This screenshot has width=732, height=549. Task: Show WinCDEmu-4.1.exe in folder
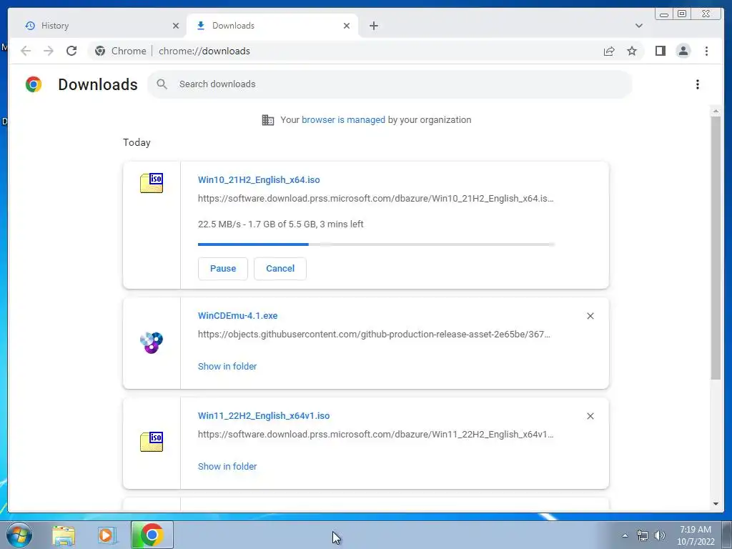(x=227, y=367)
